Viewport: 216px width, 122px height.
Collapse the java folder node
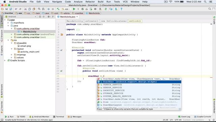pos(8,26)
